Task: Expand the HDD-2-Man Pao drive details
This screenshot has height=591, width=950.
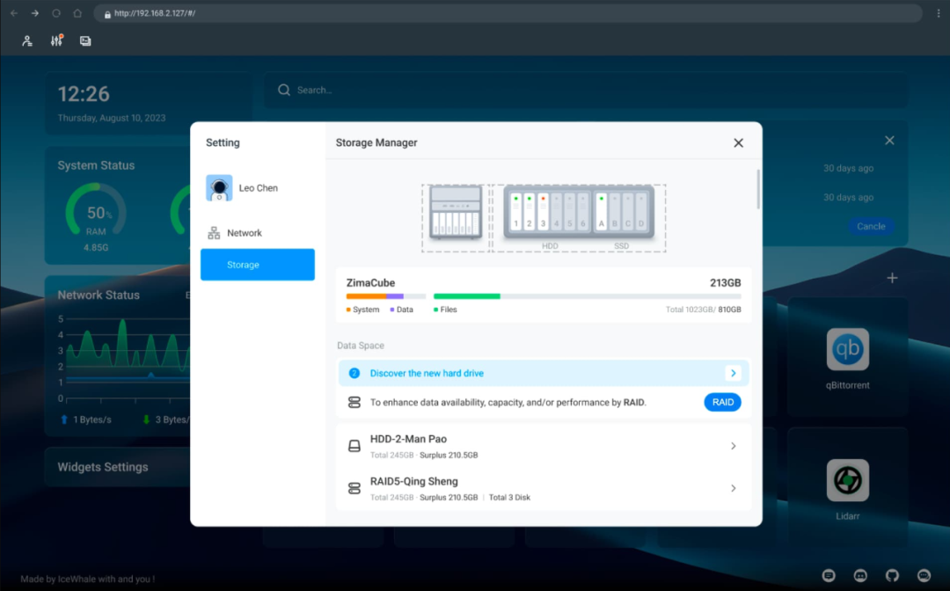Action: tap(733, 446)
